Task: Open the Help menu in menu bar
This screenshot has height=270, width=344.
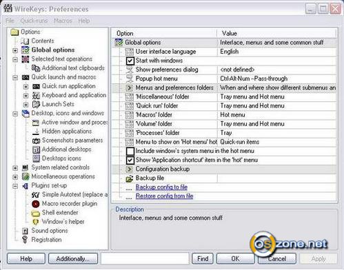Action: coord(84,21)
